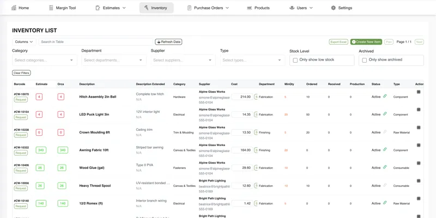Viewport: 436px width, 218px height.
Task: Click the MinQty column header
Action: click(x=289, y=84)
